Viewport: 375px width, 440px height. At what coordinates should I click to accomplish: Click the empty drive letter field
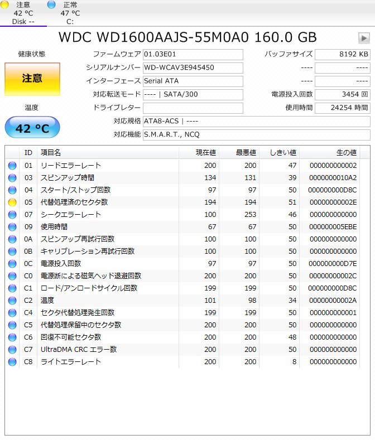click(x=193, y=108)
